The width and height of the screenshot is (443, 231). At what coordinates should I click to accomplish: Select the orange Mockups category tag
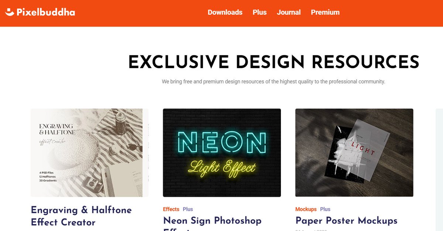coord(306,209)
